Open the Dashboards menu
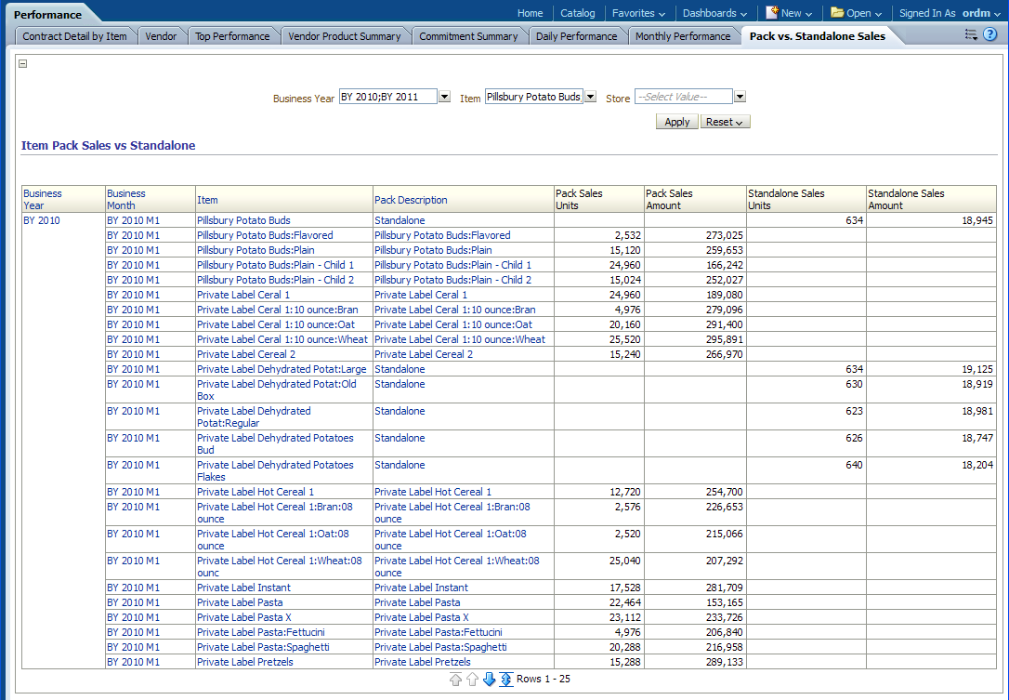Screen dimensions: 1009x700 714,13
